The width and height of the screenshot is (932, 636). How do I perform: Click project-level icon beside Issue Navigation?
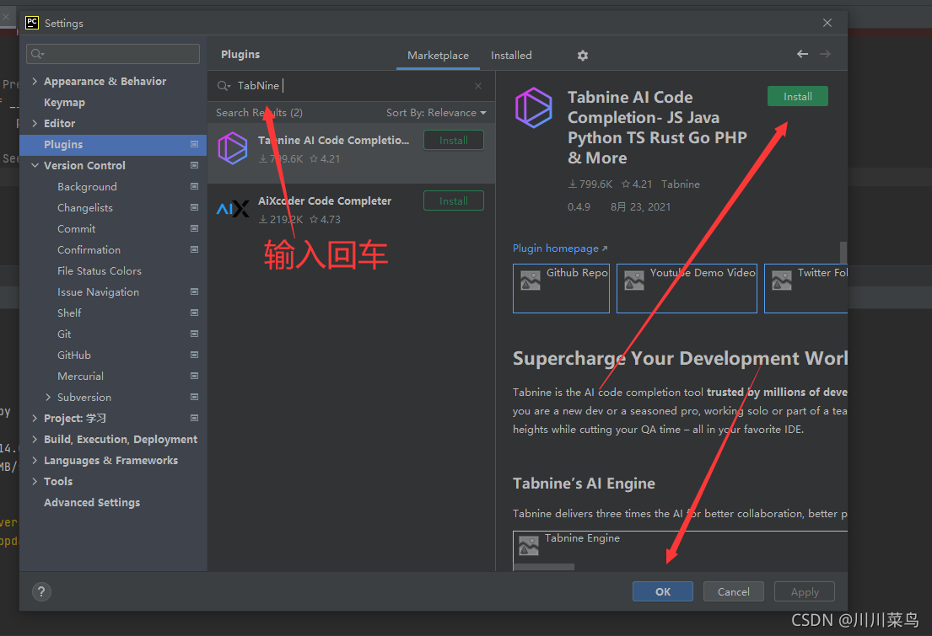tap(194, 291)
